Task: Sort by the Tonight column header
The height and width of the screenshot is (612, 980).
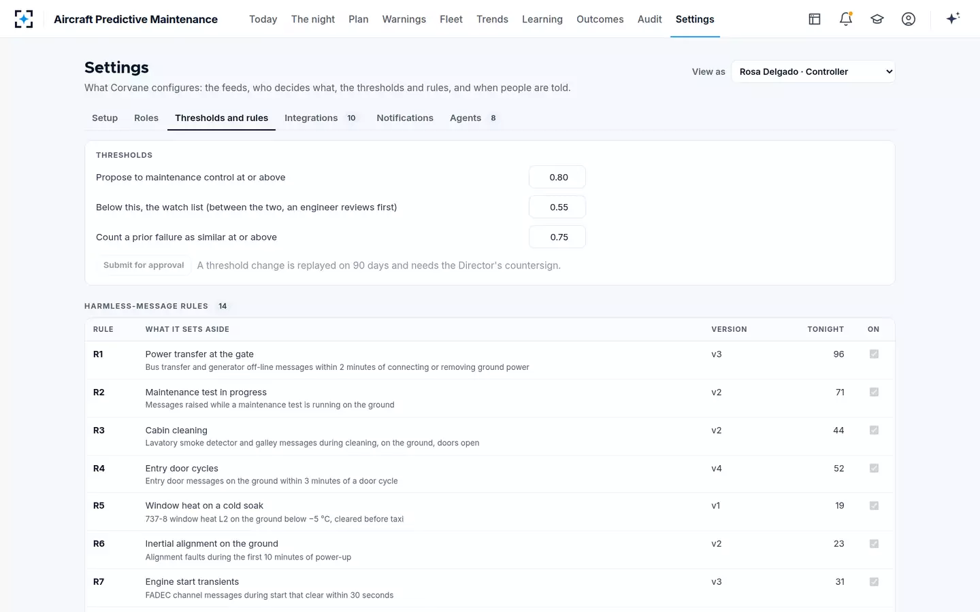Action: click(826, 329)
